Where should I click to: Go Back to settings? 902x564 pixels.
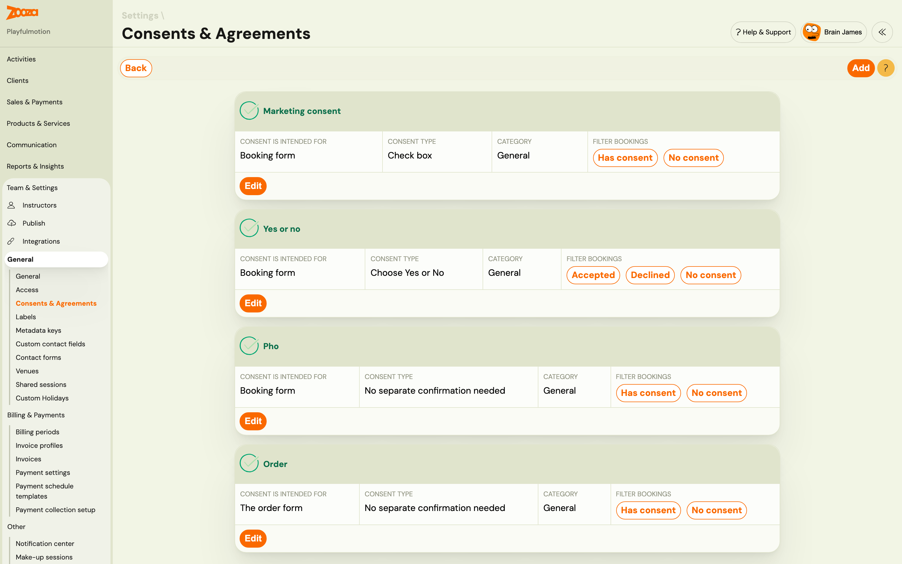[136, 68]
